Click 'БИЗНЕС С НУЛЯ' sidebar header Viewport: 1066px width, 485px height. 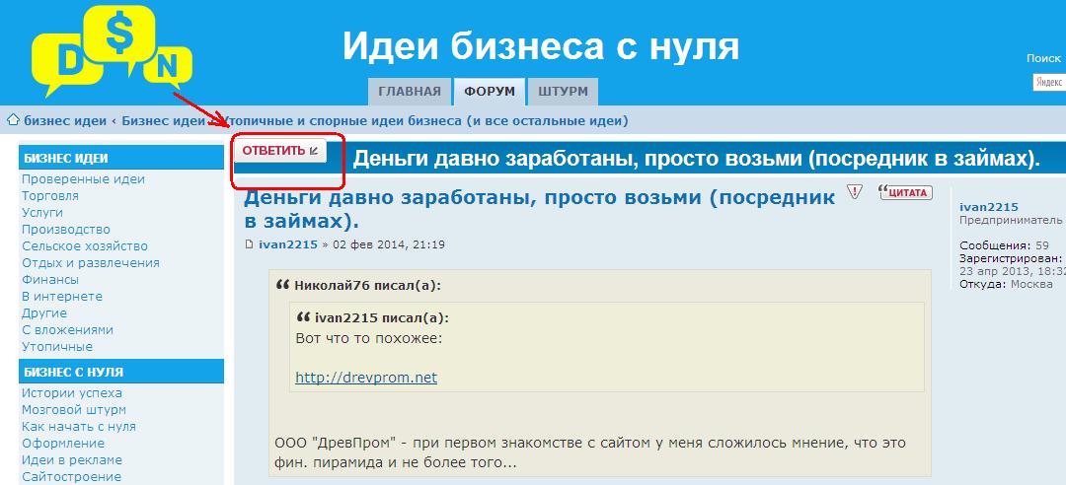(x=121, y=372)
